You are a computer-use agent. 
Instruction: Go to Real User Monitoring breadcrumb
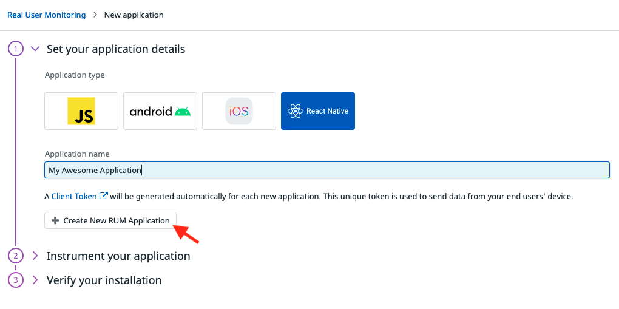tap(46, 15)
